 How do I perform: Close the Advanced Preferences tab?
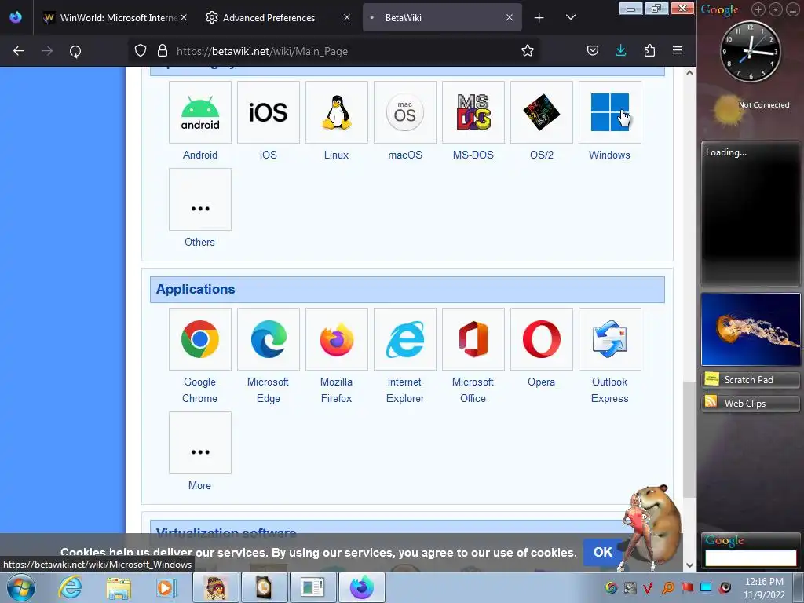346,17
